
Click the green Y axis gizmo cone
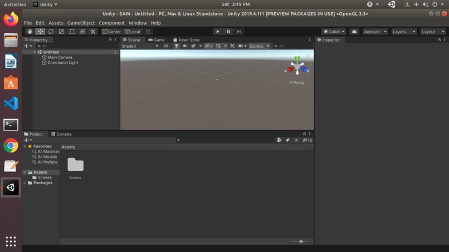(x=297, y=59)
